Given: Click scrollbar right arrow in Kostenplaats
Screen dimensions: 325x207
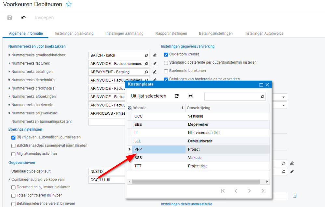Looking at the screenshot, I should coord(267,182).
